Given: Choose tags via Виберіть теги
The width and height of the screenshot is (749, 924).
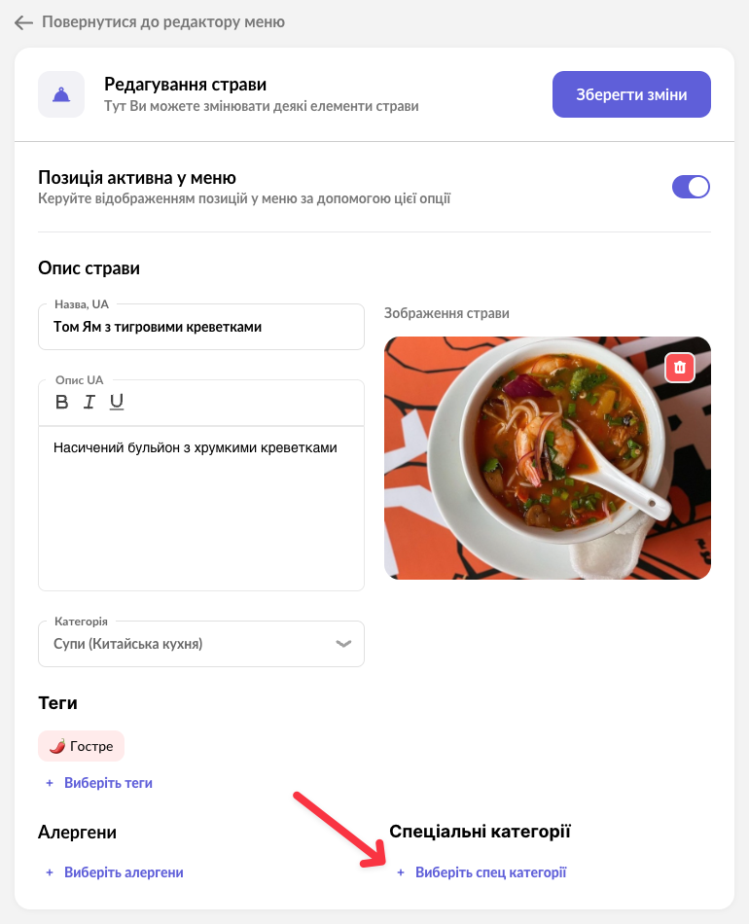Looking at the screenshot, I should [x=108, y=783].
